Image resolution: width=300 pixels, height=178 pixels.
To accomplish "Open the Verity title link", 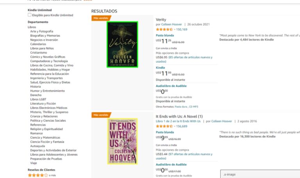I will pos(161,20).
